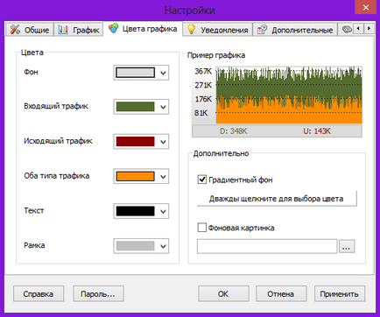
Task: Click the gradient color selection bar
Action: 277,199
